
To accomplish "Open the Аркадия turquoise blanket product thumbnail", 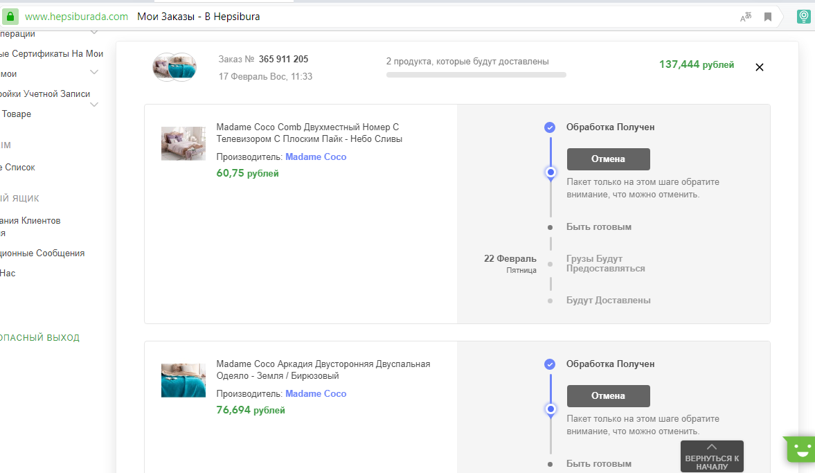I will (183, 380).
